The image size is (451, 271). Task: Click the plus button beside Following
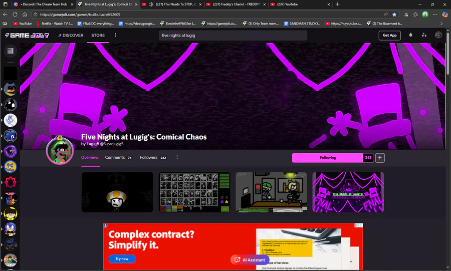(x=380, y=158)
